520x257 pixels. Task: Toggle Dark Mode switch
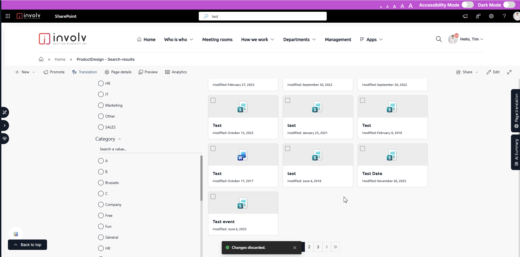point(509,5)
